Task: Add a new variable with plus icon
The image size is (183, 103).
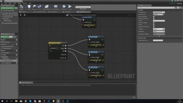Action: click(17, 55)
